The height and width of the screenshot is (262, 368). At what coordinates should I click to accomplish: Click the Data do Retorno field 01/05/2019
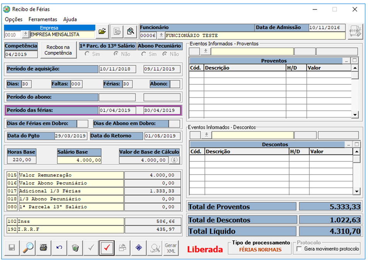point(162,136)
